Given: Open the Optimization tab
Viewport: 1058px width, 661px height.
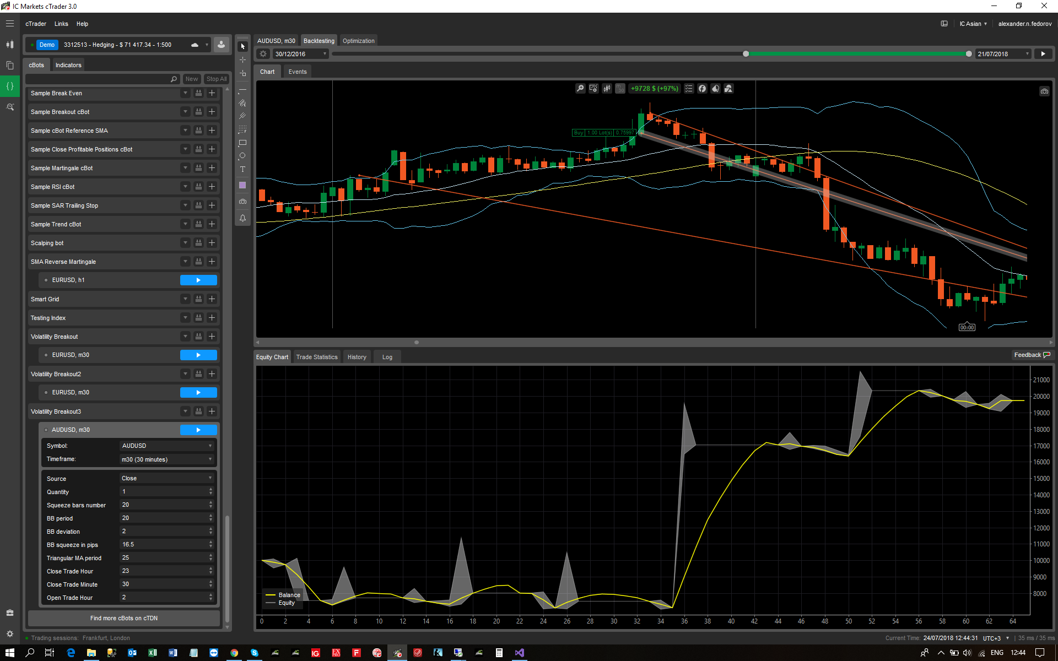Looking at the screenshot, I should [x=358, y=41].
